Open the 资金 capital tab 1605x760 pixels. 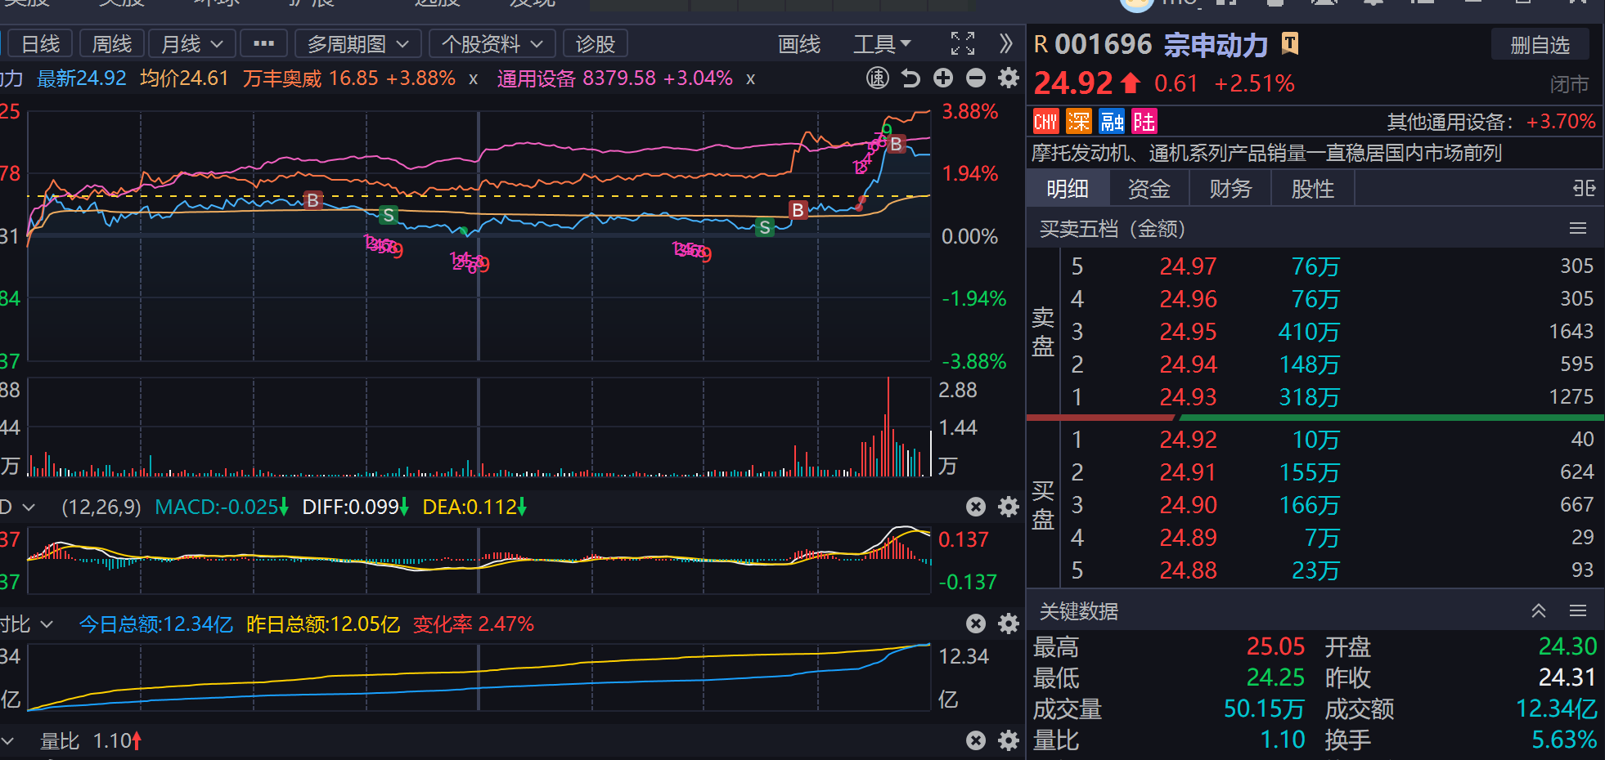[1149, 189]
